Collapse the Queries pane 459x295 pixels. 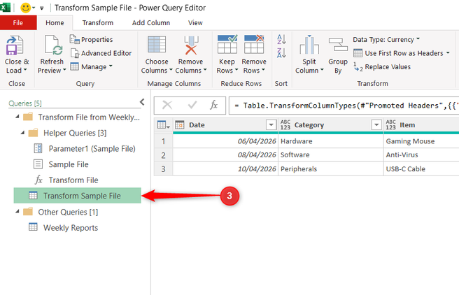pos(142,102)
